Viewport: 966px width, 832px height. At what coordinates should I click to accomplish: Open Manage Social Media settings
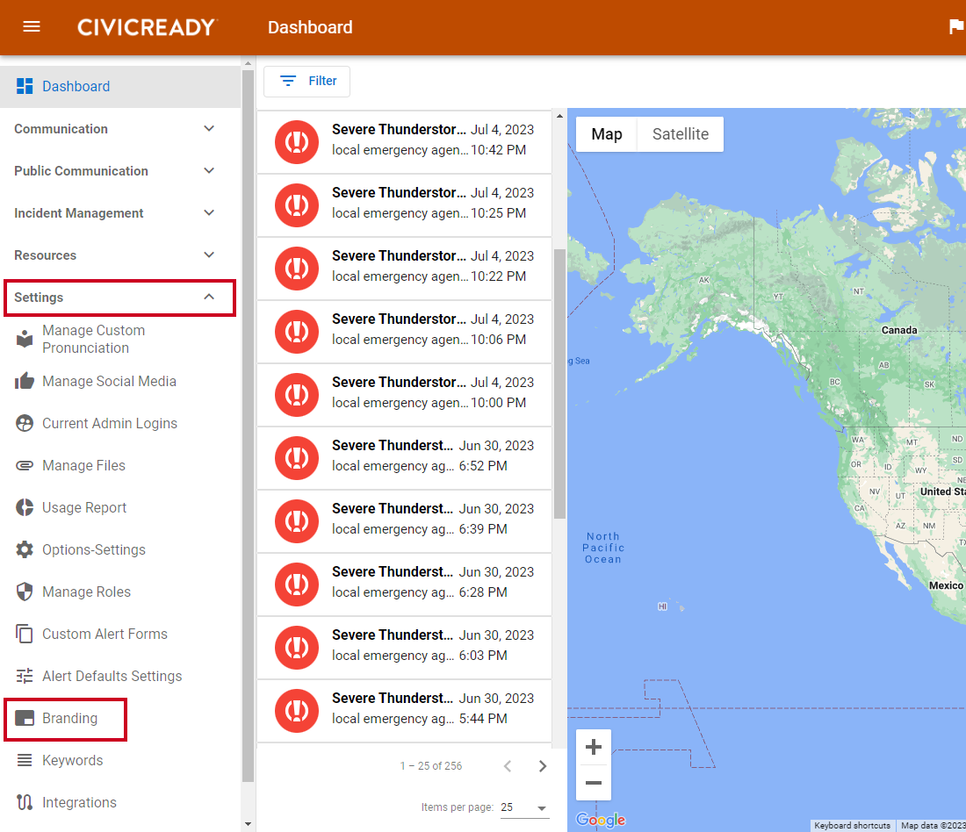pos(120,381)
